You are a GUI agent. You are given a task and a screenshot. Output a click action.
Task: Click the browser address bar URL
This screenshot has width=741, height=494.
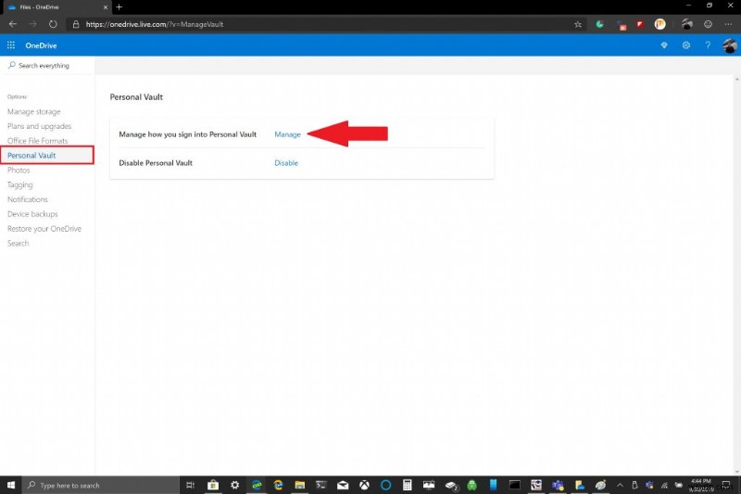coord(154,24)
